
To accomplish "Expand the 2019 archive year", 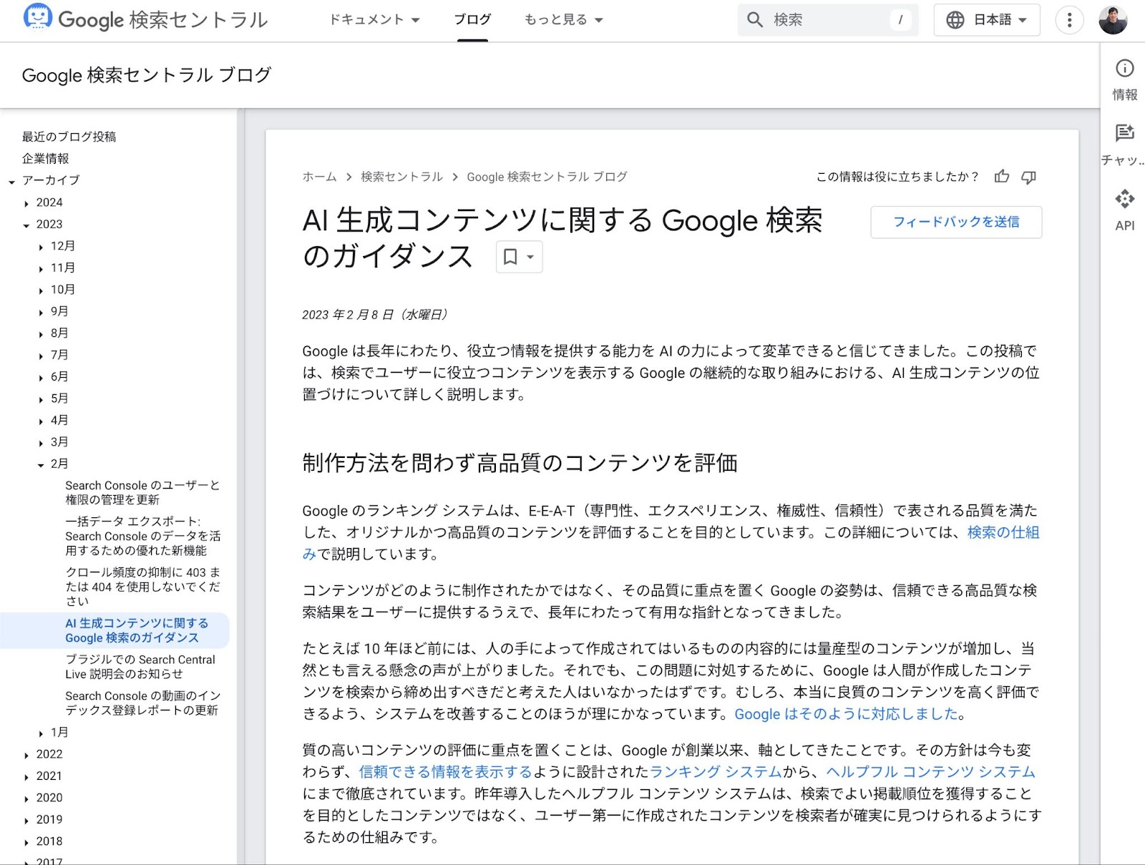I will click(26, 820).
